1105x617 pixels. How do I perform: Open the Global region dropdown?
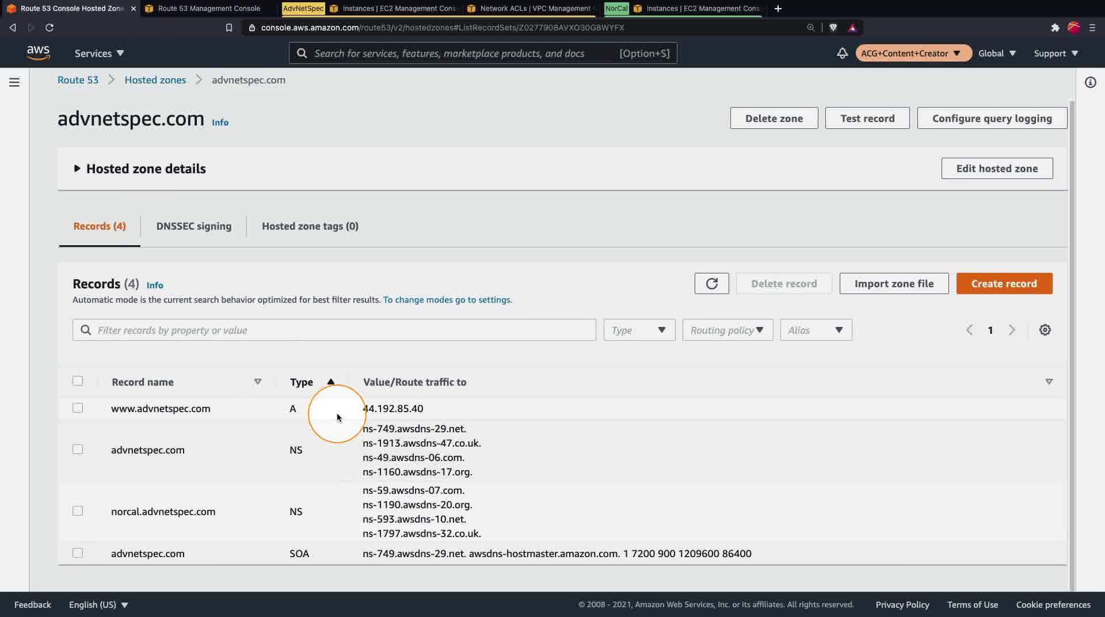pos(997,54)
